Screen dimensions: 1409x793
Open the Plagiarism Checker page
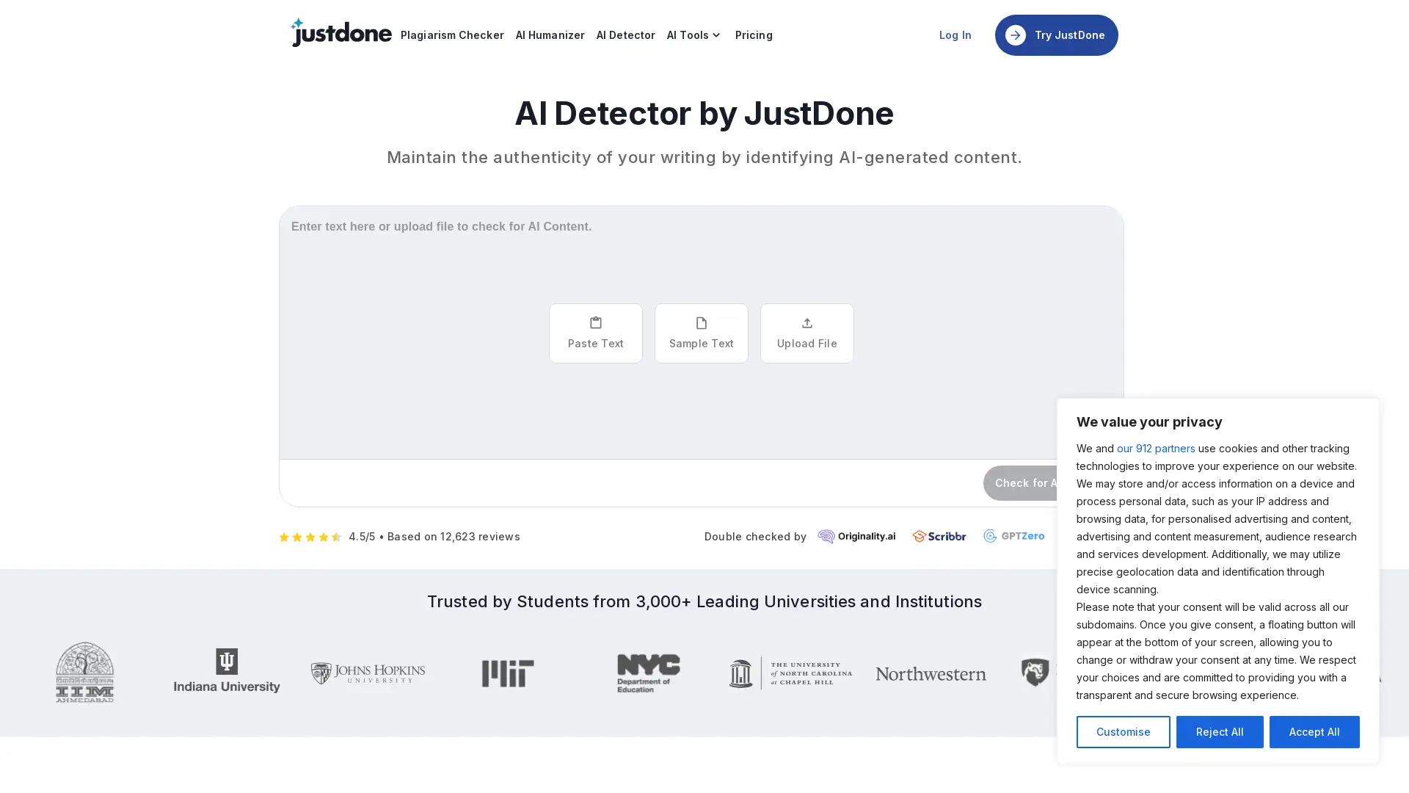pyautogui.click(x=452, y=35)
